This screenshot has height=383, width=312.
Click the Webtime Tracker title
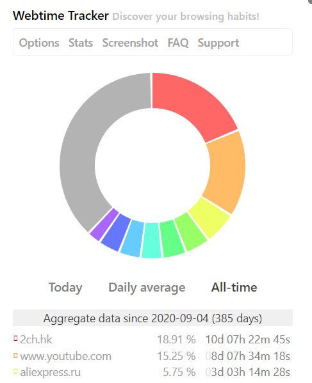(x=61, y=16)
